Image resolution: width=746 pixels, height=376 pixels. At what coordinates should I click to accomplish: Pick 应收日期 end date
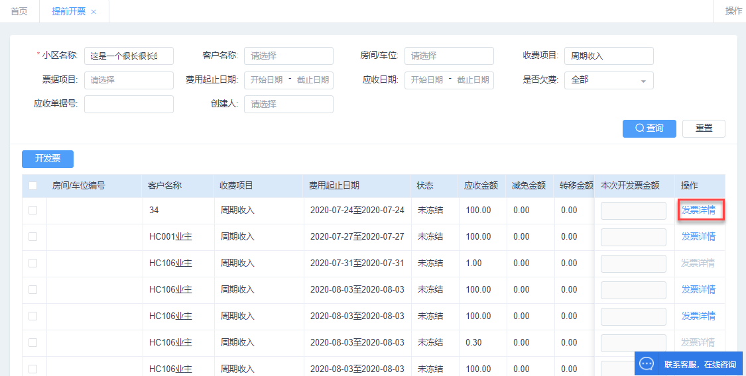click(473, 80)
